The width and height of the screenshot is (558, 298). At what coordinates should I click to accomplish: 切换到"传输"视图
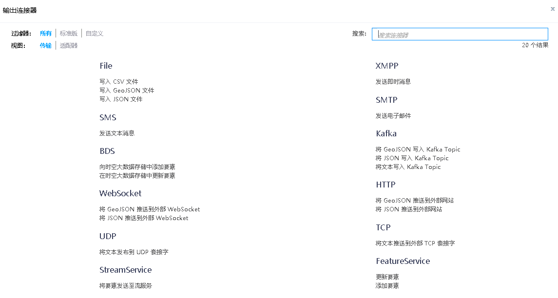pos(45,45)
